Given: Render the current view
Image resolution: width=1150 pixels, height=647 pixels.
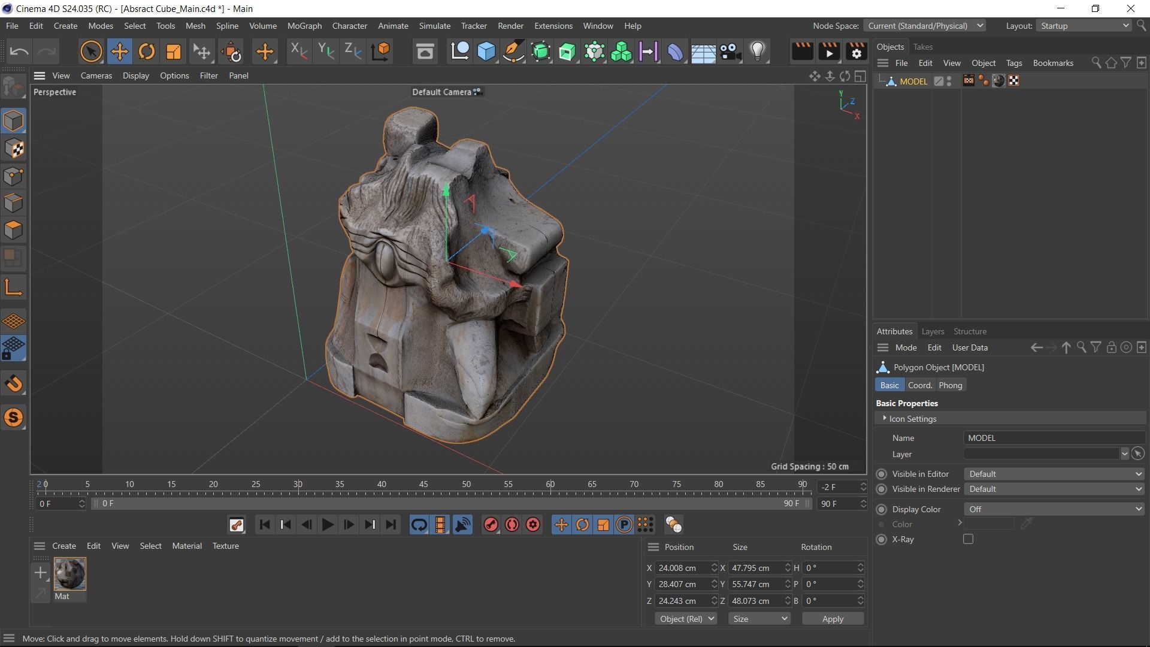Looking at the screenshot, I should (x=802, y=52).
